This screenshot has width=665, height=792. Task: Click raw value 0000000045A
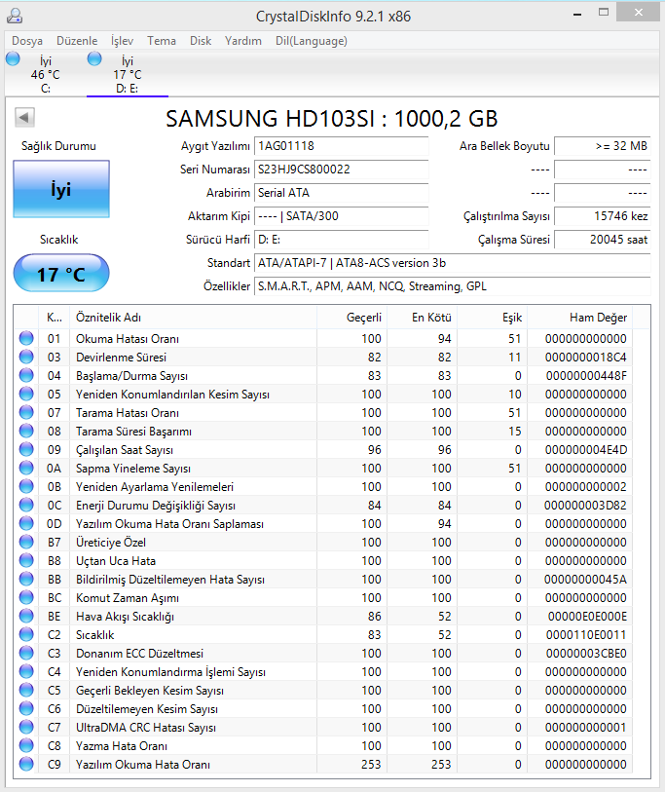(586, 580)
